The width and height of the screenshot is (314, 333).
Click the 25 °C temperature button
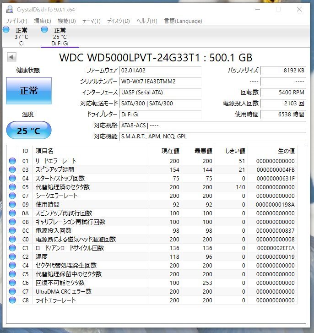point(29,131)
